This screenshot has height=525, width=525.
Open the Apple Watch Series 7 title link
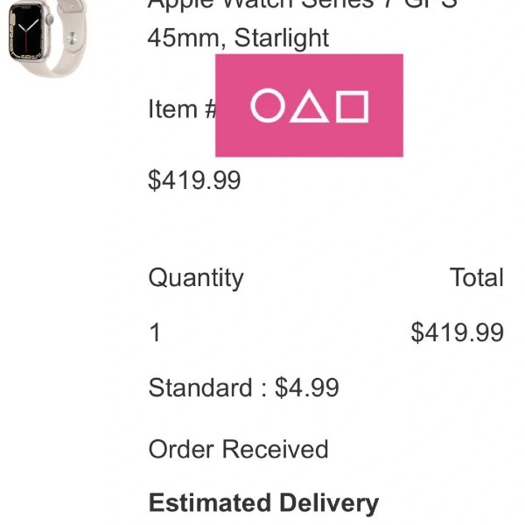pos(303,4)
